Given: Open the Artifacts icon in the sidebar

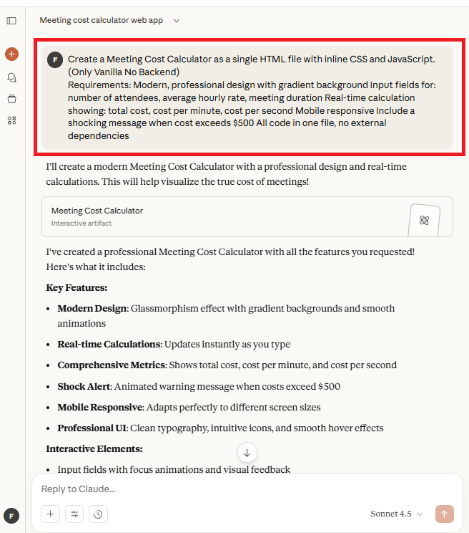Looking at the screenshot, I should pyautogui.click(x=11, y=120).
